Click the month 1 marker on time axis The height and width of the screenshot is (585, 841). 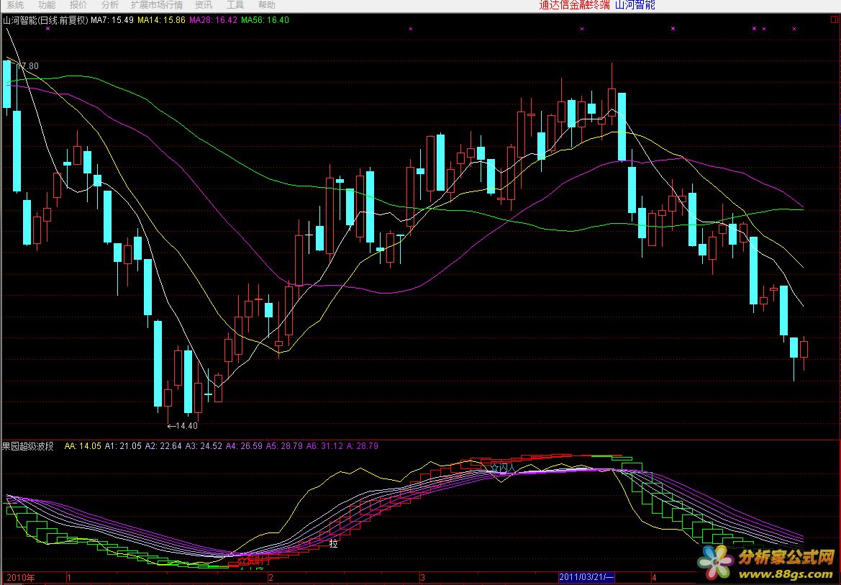click(x=68, y=578)
